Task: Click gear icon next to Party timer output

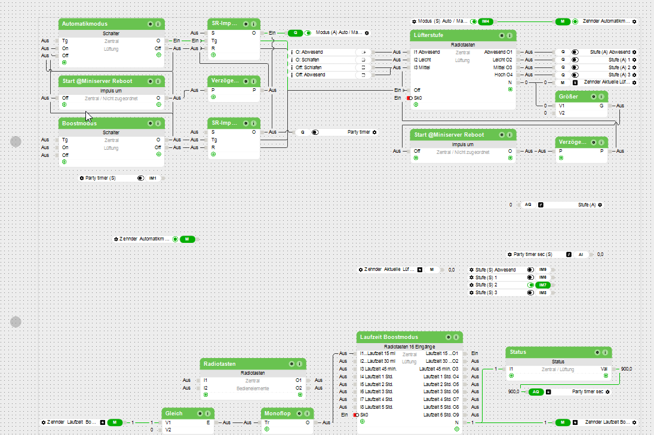Action: [x=374, y=132]
